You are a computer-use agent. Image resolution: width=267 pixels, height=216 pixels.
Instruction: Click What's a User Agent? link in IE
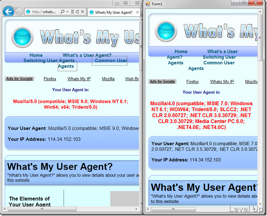[x=87, y=55]
